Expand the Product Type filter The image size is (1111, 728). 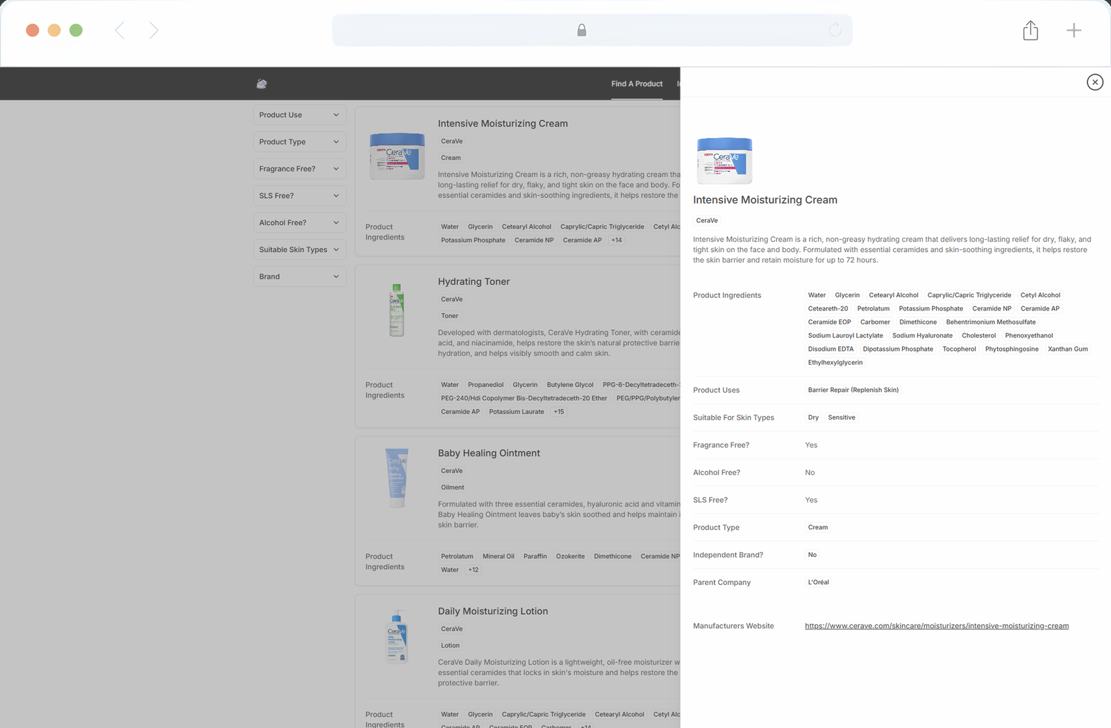(x=300, y=142)
